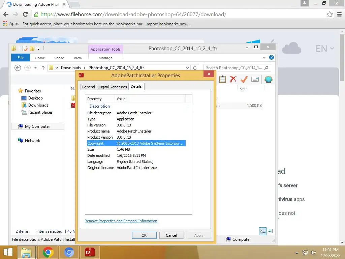Open Google Chrome from the taskbar
This screenshot has height=259, width=345.
click(x=48, y=252)
